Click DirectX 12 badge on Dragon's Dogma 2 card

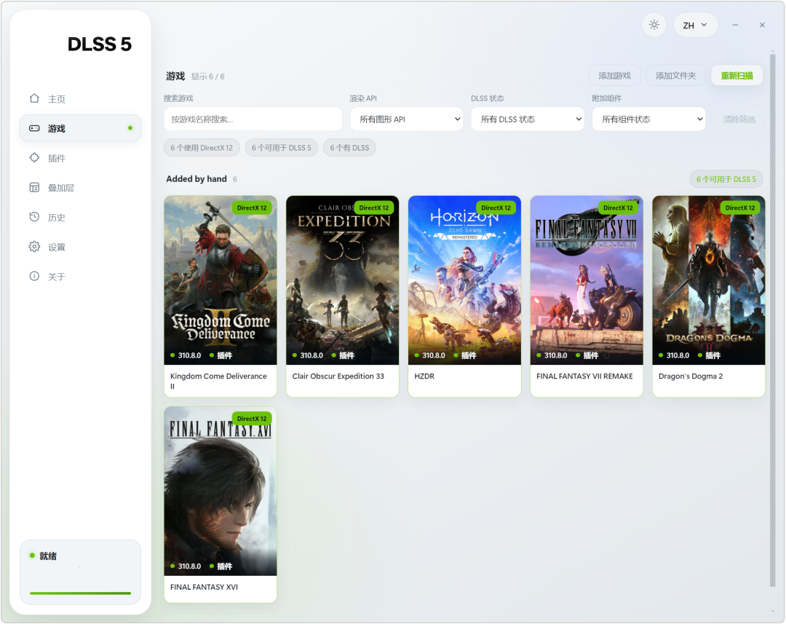tap(740, 208)
